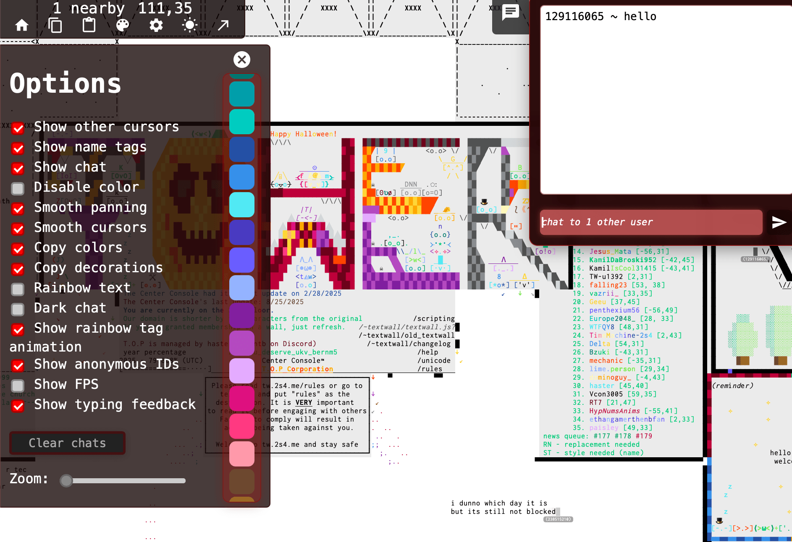This screenshot has width=792, height=542.
Task: Open the settings gear icon
Action: 156,26
